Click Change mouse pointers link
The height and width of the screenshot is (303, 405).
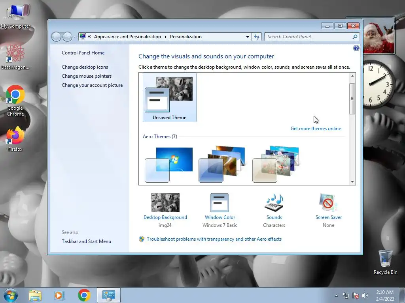(x=87, y=76)
